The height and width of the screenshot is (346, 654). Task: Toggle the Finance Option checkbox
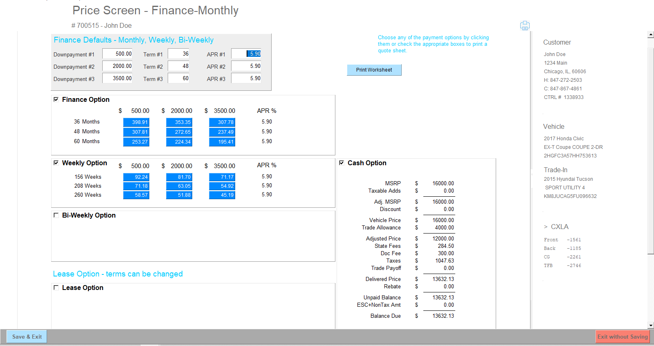pyautogui.click(x=56, y=99)
